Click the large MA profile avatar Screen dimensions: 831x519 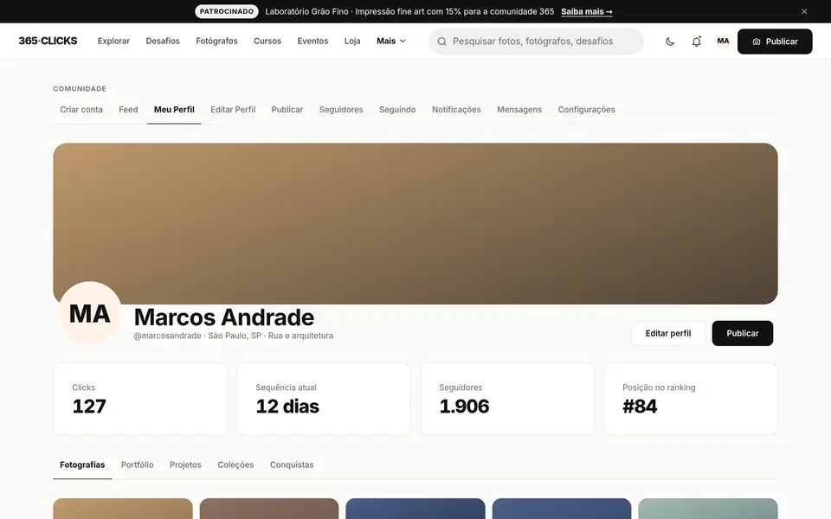pos(90,313)
